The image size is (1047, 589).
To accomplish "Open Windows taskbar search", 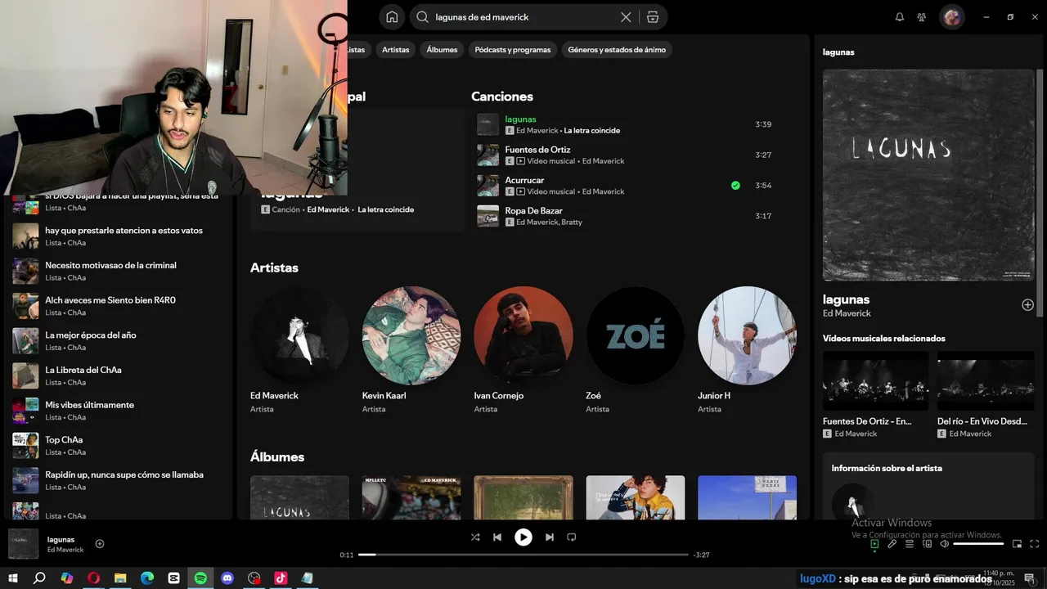I will [39, 578].
